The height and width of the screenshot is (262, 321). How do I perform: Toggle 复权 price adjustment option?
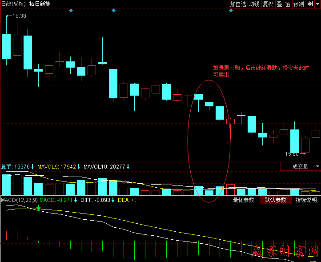tap(268, 4)
